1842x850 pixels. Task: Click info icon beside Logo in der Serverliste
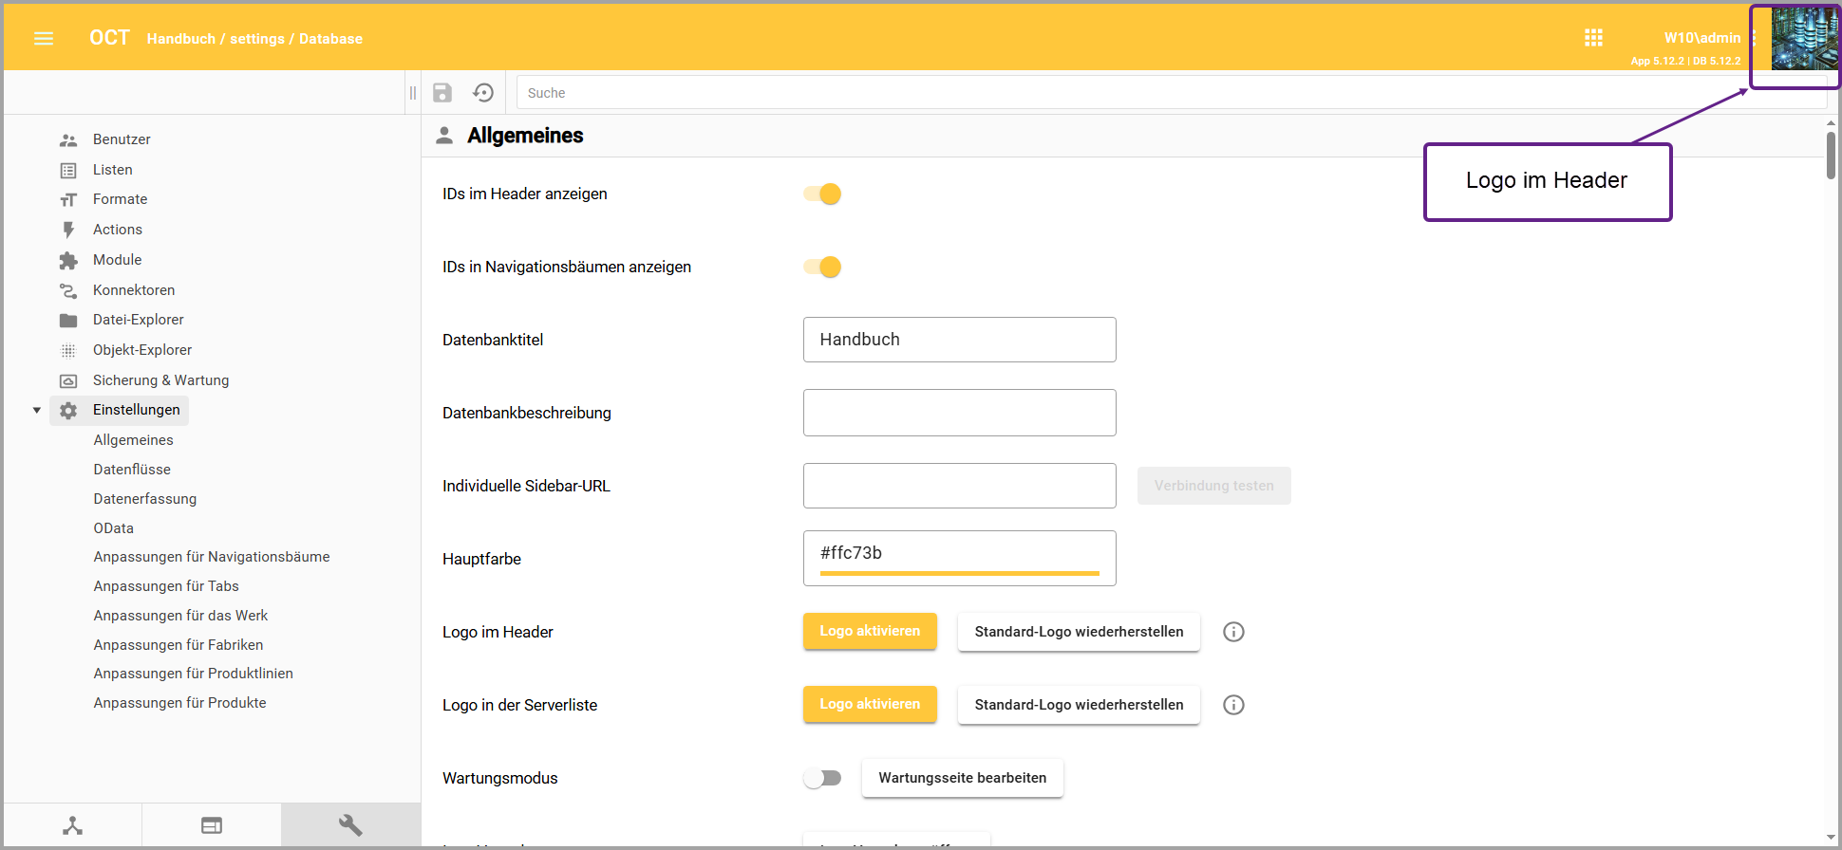click(x=1233, y=705)
